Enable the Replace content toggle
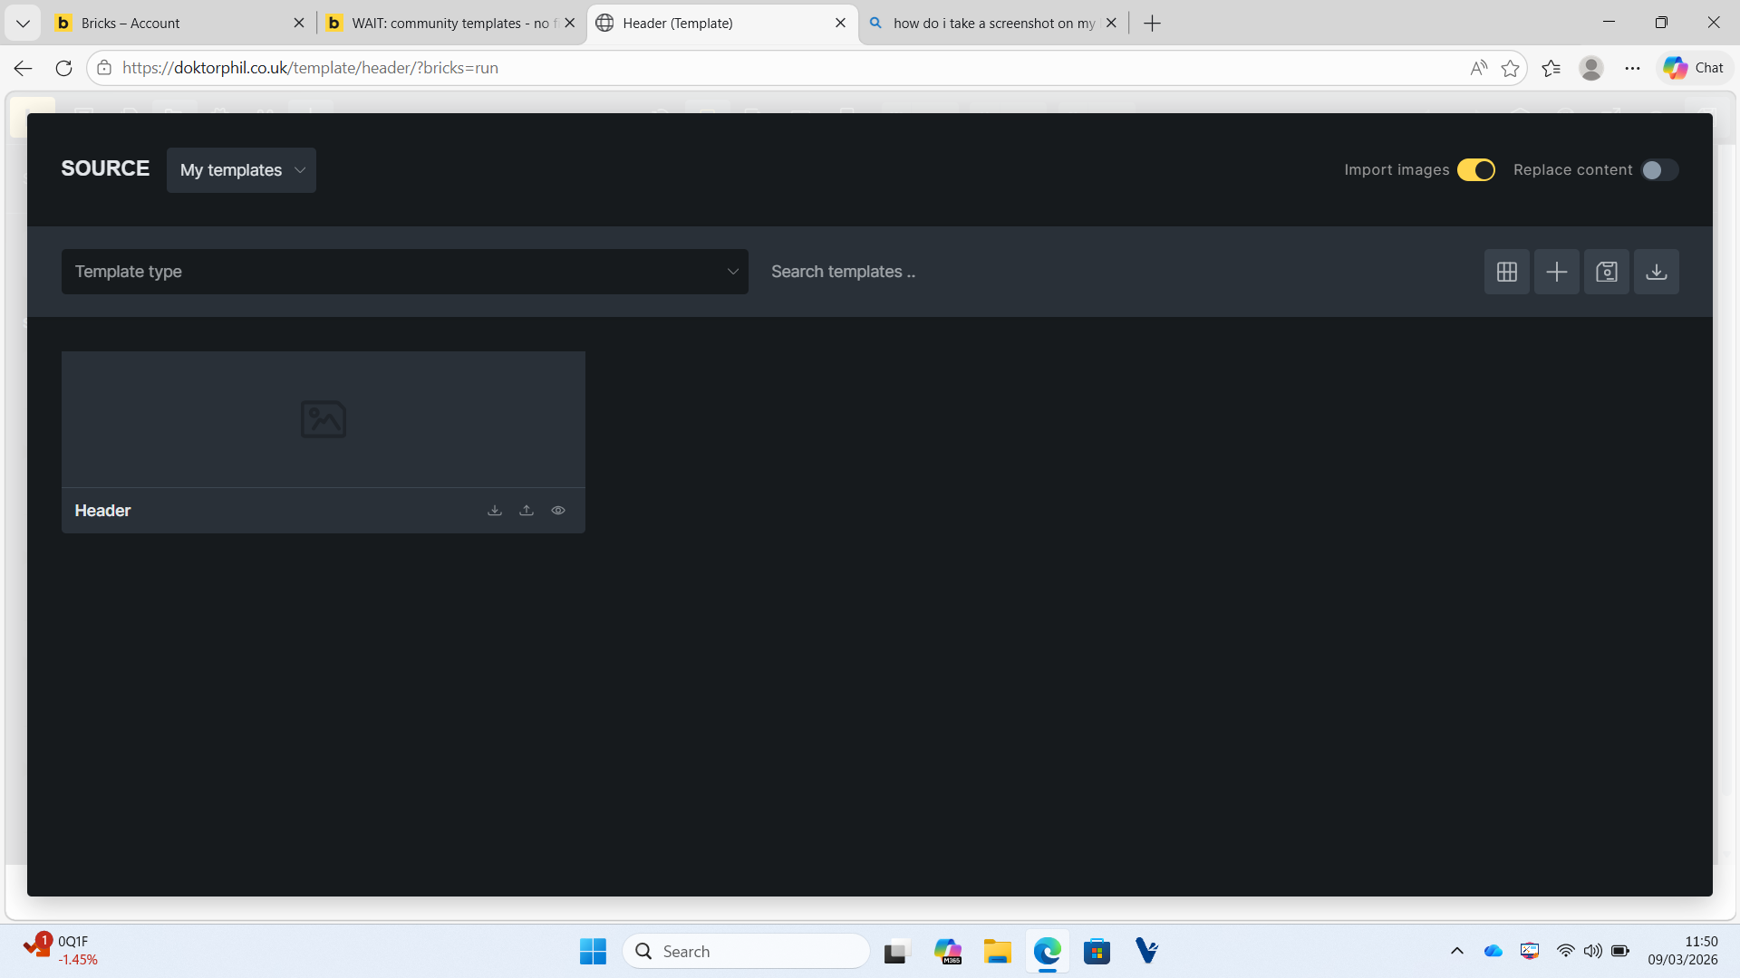This screenshot has height=978, width=1740. pos(1659,170)
